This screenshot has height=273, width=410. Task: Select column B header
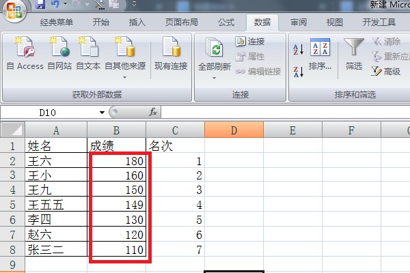pyautogui.click(x=116, y=130)
